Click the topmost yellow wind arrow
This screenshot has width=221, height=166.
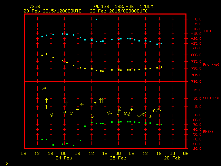click(x=44, y=89)
